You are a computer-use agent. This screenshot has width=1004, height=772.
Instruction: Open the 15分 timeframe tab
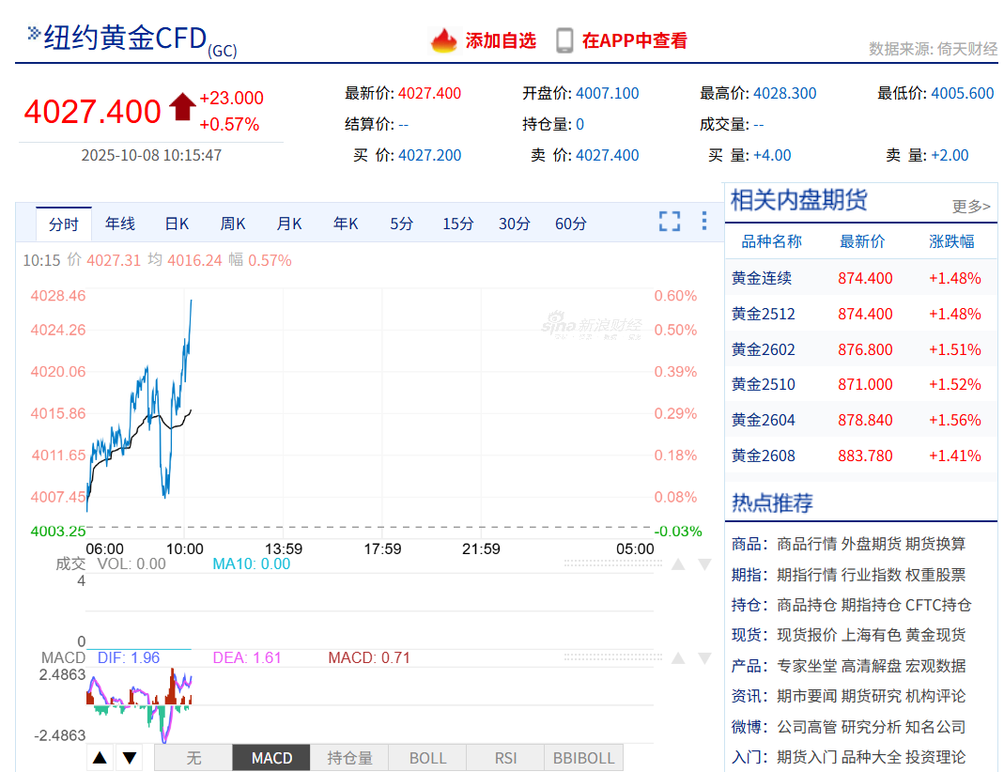coord(457,224)
